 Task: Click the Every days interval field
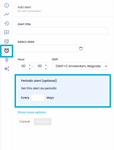38,98
